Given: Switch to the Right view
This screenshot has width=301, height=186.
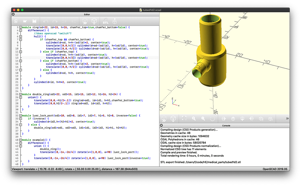Looking at the screenshot, I should 223,118.
